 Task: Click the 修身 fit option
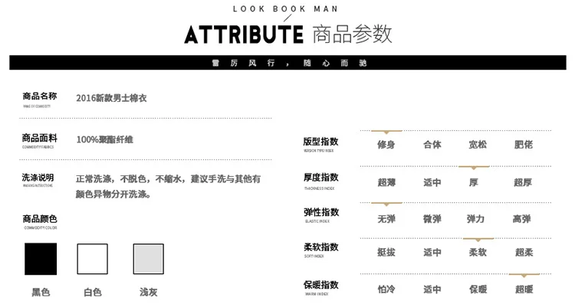(x=386, y=145)
